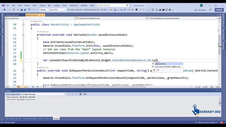Switch to the Error List tab

tap(48, 119)
